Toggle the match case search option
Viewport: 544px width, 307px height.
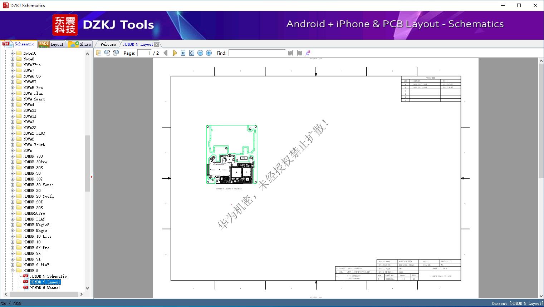tap(308, 53)
